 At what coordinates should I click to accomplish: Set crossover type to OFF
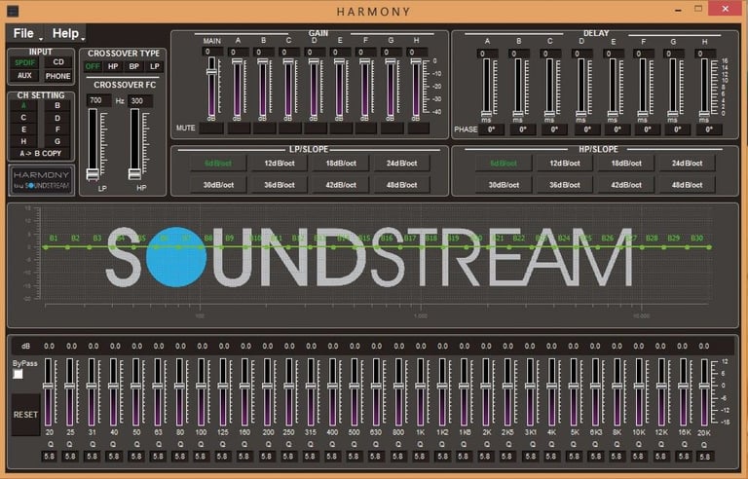point(93,66)
